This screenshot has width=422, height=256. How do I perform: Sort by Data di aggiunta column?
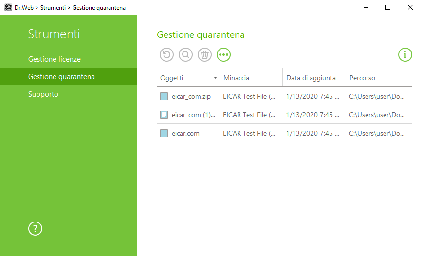[x=311, y=78]
